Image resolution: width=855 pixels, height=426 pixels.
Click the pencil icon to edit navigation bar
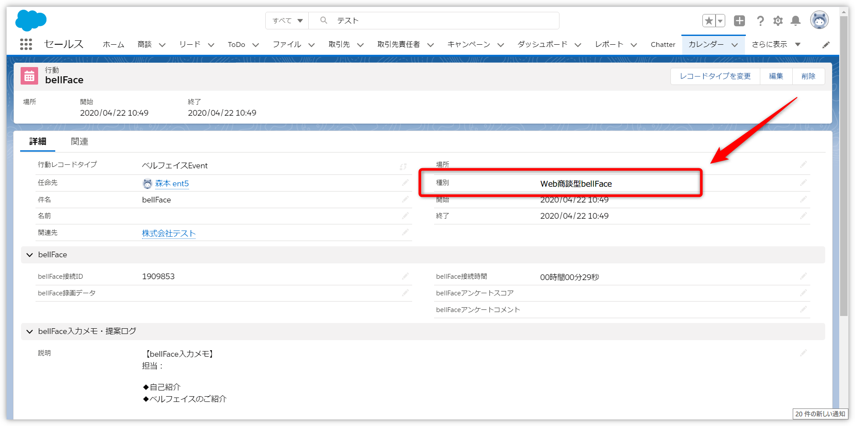(x=826, y=45)
